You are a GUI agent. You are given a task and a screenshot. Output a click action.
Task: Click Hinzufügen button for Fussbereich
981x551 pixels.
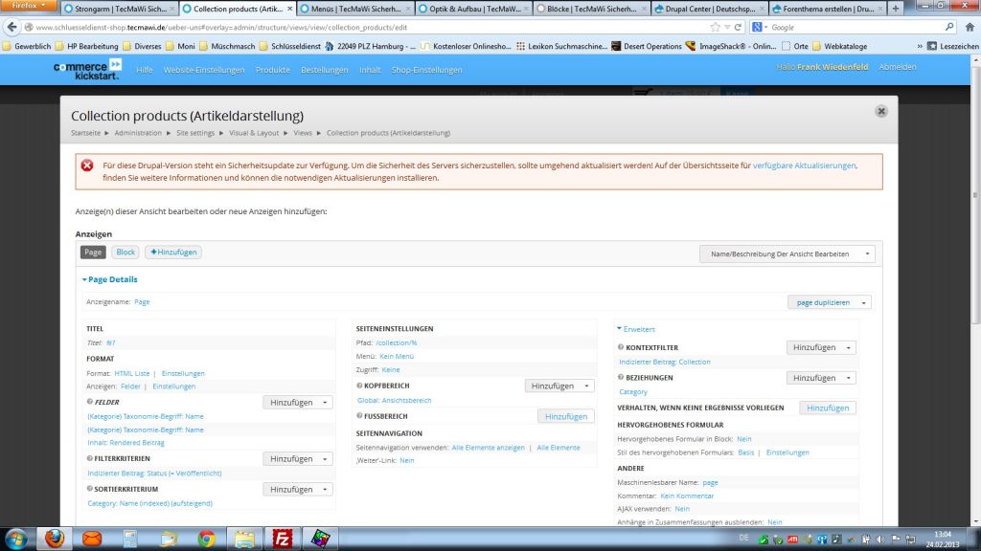[565, 416]
